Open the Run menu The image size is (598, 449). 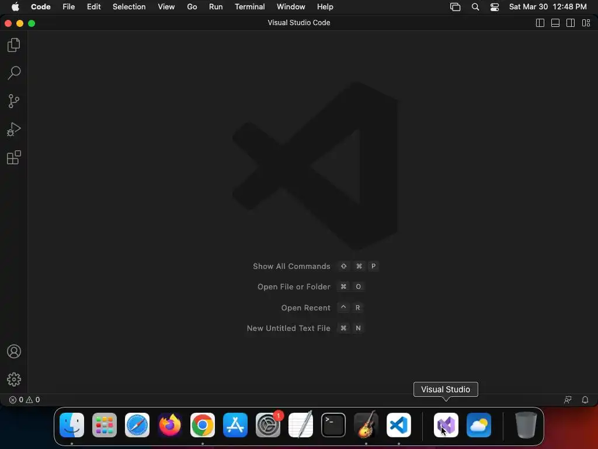(x=216, y=7)
